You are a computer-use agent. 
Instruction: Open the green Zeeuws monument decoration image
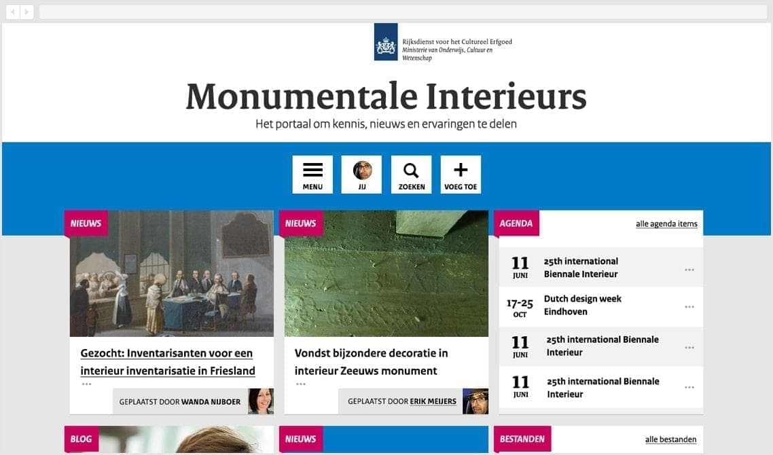(x=386, y=274)
